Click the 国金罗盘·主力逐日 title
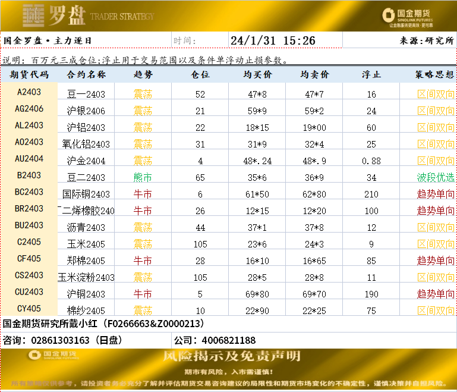 tap(48, 40)
